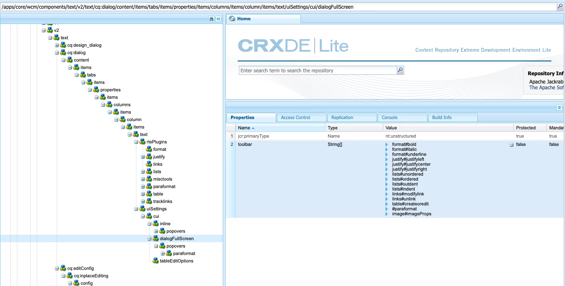This screenshot has width=565, height=286.
Task: Select the tableEditOptions tree node
Action: click(x=176, y=261)
